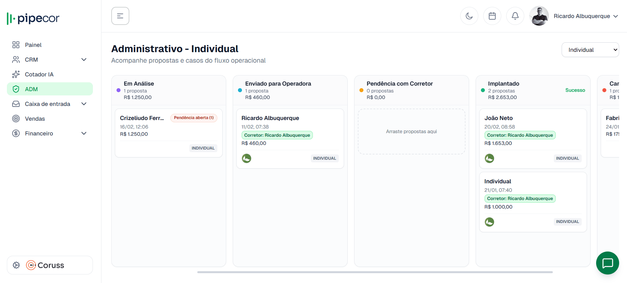Click the Pendência aberta (1) badge
The image size is (627, 283).
(x=194, y=118)
